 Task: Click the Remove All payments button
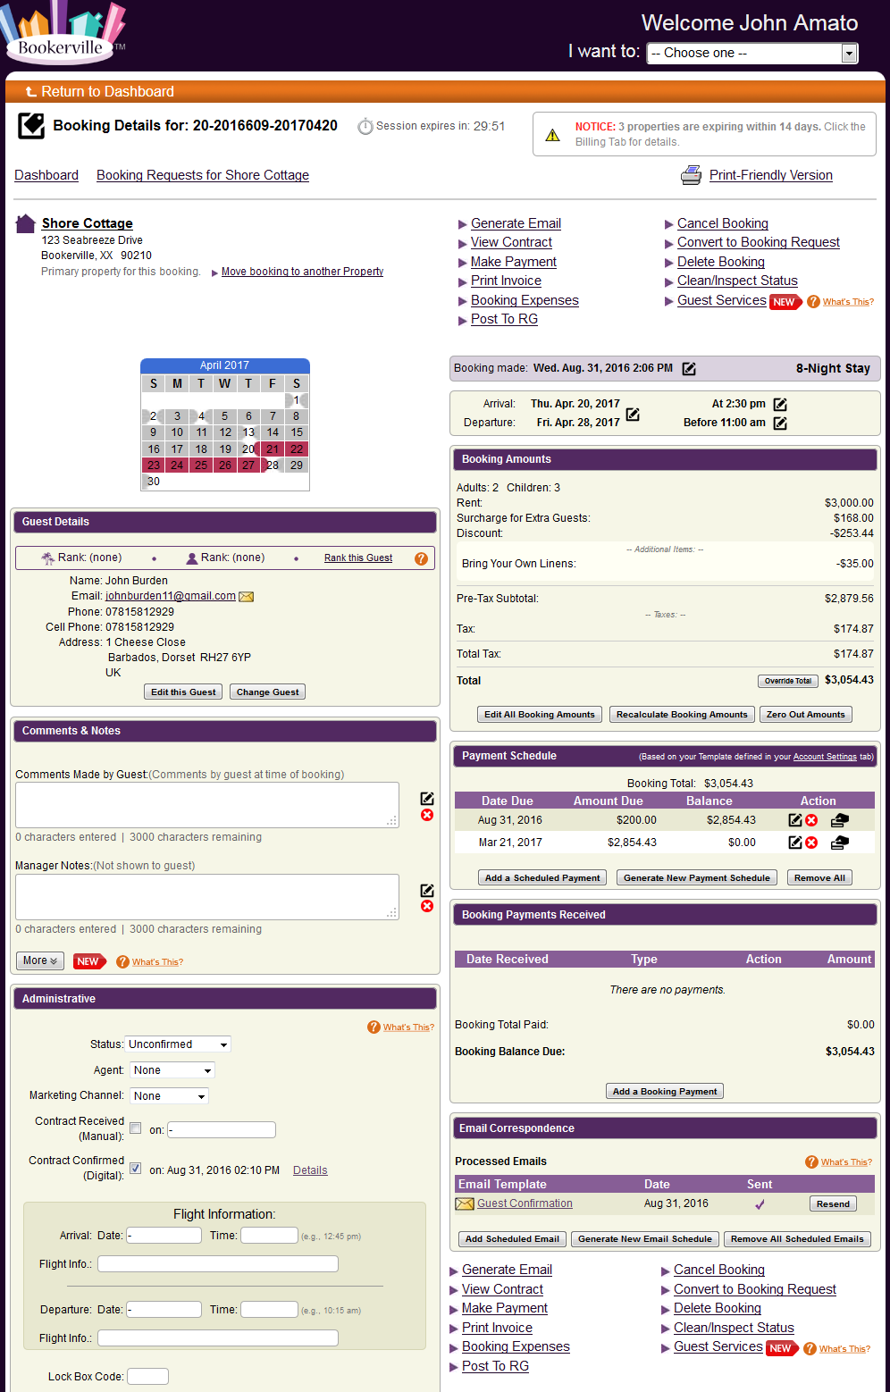[819, 878]
